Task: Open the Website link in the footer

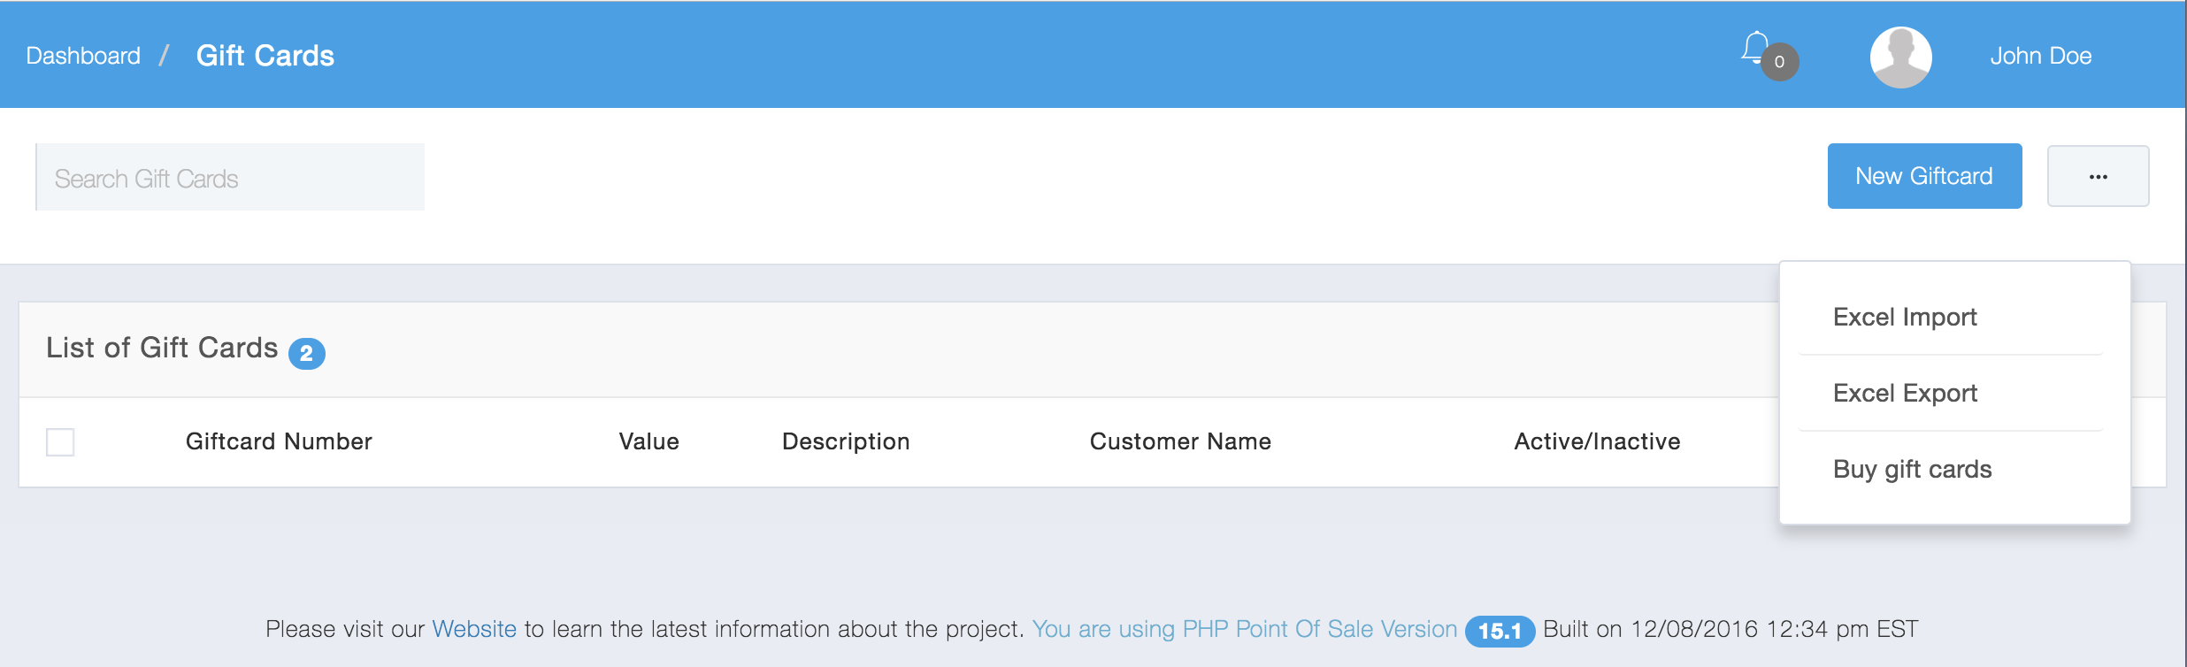Action: pyautogui.click(x=474, y=629)
